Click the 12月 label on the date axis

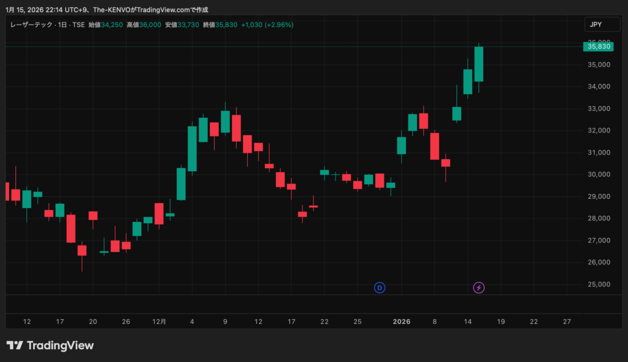[159, 321]
